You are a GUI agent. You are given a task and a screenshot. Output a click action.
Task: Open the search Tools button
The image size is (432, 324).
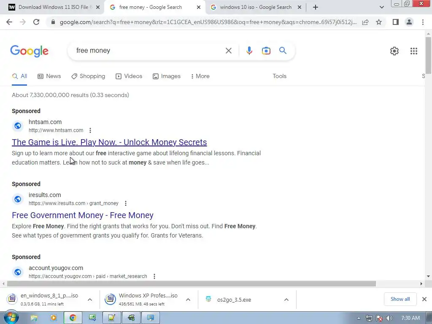[279, 76]
